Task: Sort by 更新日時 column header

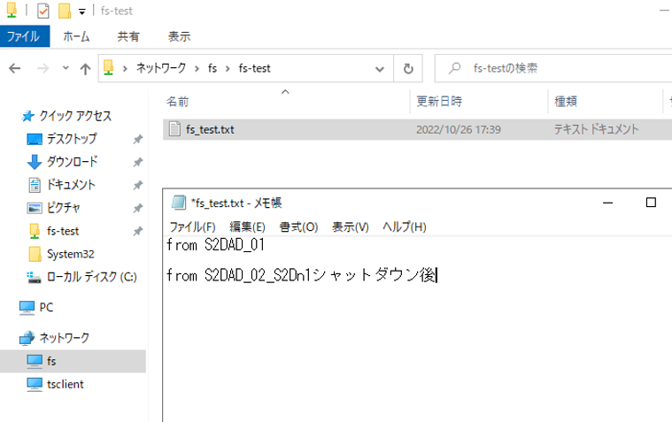Action: coord(439,102)
